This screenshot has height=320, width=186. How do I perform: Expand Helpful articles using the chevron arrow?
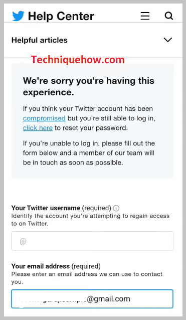pos(168,40)
